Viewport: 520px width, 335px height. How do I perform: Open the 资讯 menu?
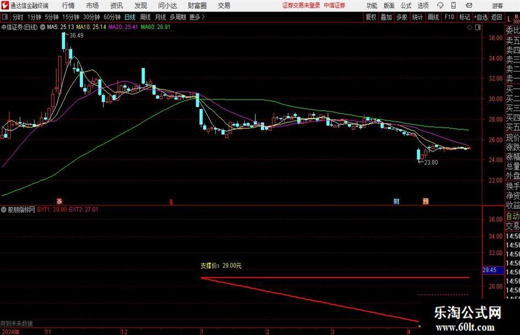pyautogui.click(x=117, y=6)
